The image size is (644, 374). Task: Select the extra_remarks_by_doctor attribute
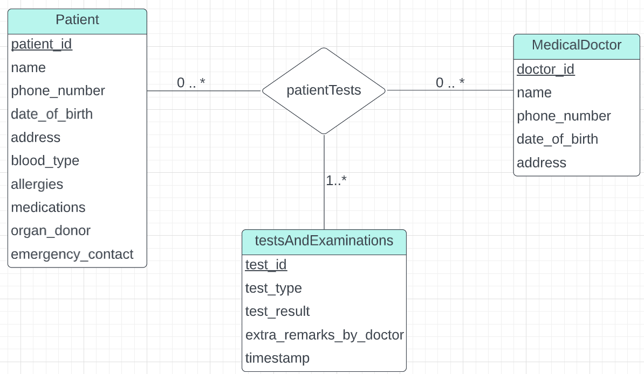(324, 335)
